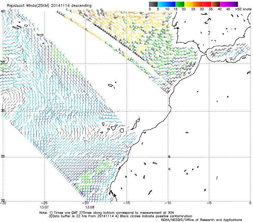
Task: Click the '>50 knots' legend label
Action: (x=243, y=9)
